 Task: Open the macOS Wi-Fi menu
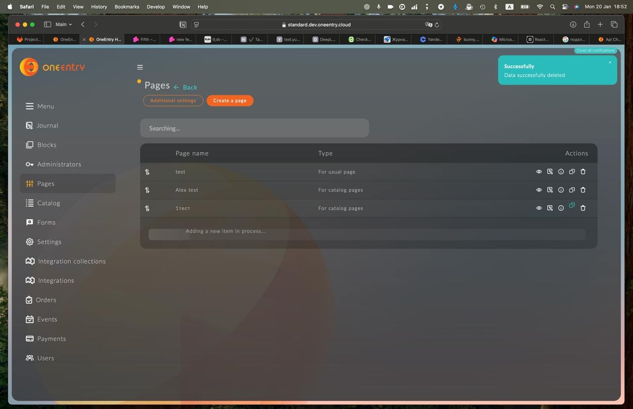tap(540, 6)
